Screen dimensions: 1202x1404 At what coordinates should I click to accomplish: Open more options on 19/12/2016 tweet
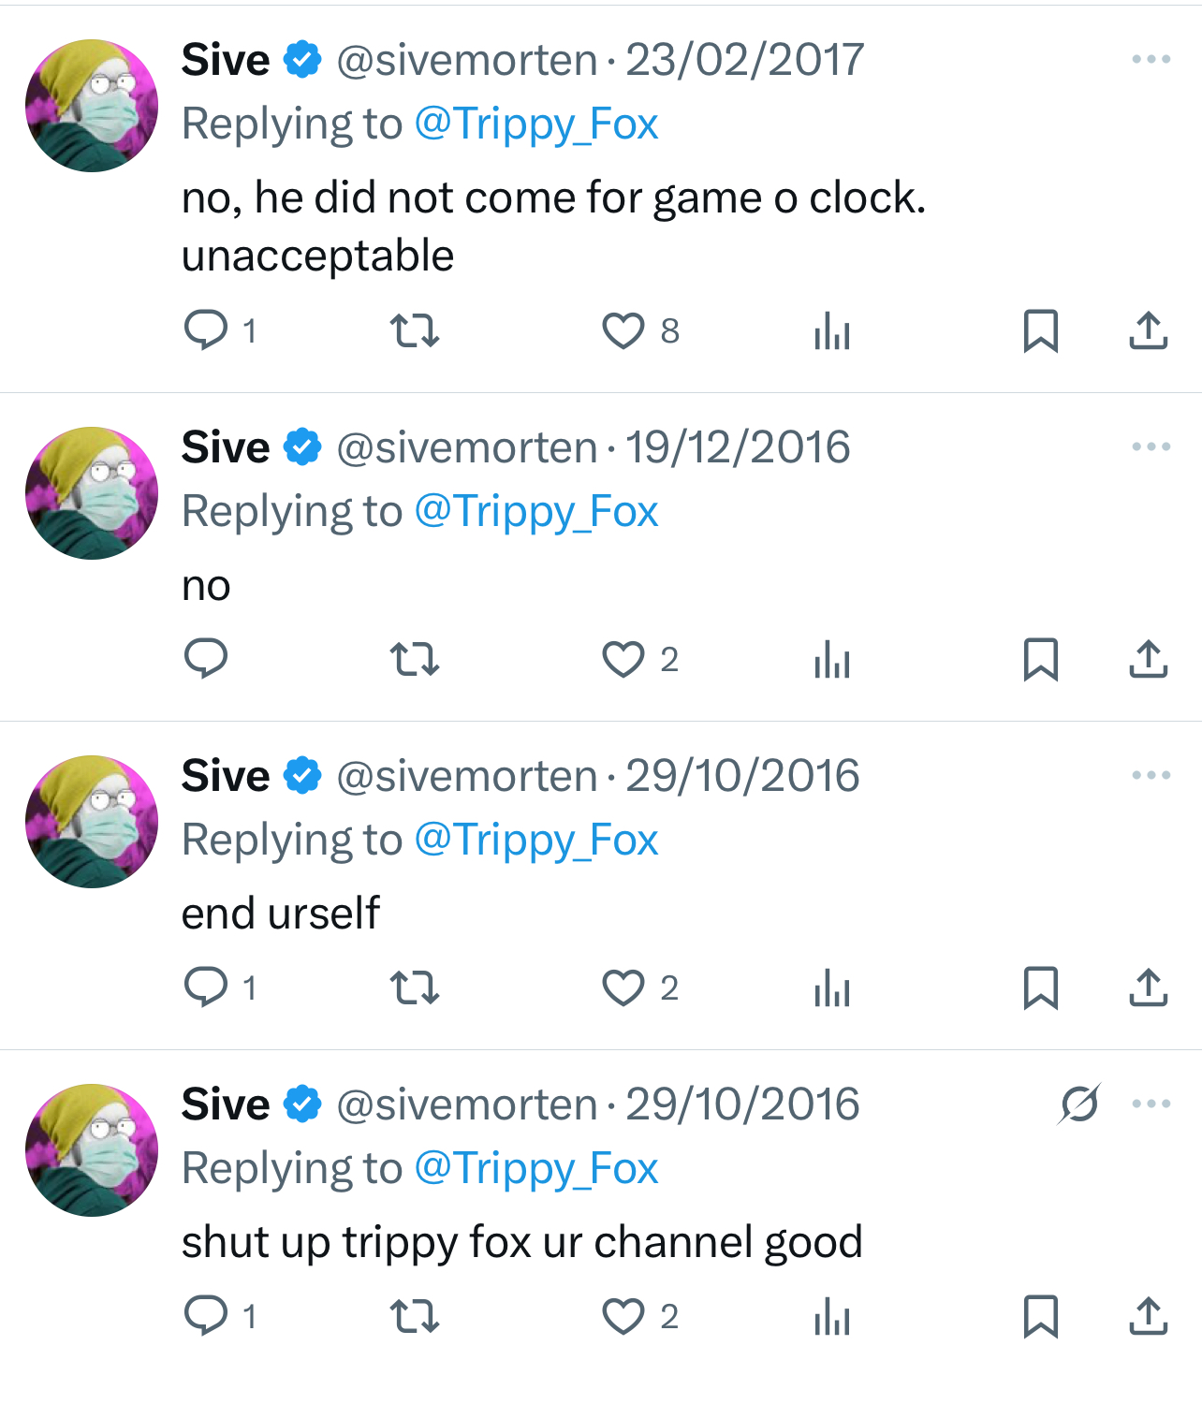coord(1151,447)
